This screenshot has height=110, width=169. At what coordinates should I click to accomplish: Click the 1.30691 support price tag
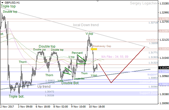(x=163, y=84)
